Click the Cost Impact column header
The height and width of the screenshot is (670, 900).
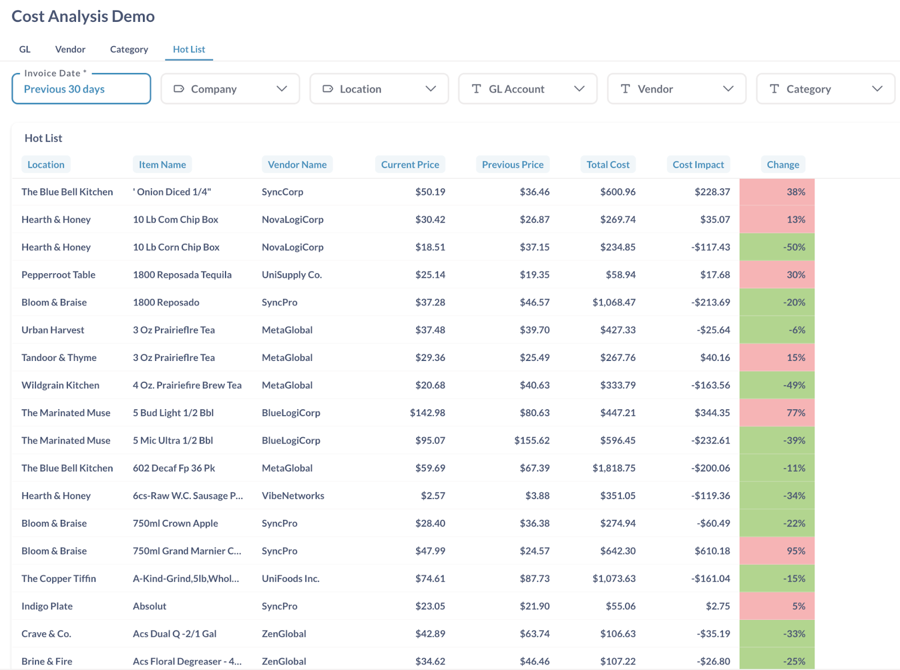click(x=698, y=165)
